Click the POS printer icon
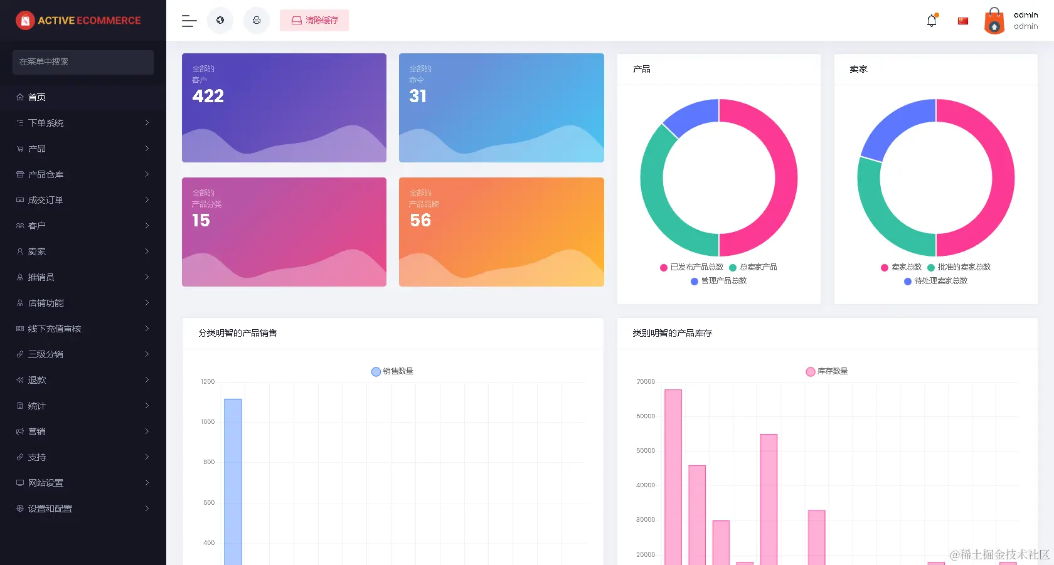The width and height of the screenshot is (1054, 565). [x=257, y=20]
